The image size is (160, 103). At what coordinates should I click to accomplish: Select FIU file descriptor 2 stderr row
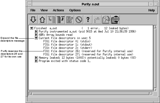tap(68, 48)
